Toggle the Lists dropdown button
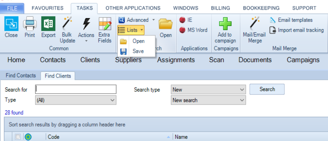Screen dimensions: 328x141 (x=131, y=30)
